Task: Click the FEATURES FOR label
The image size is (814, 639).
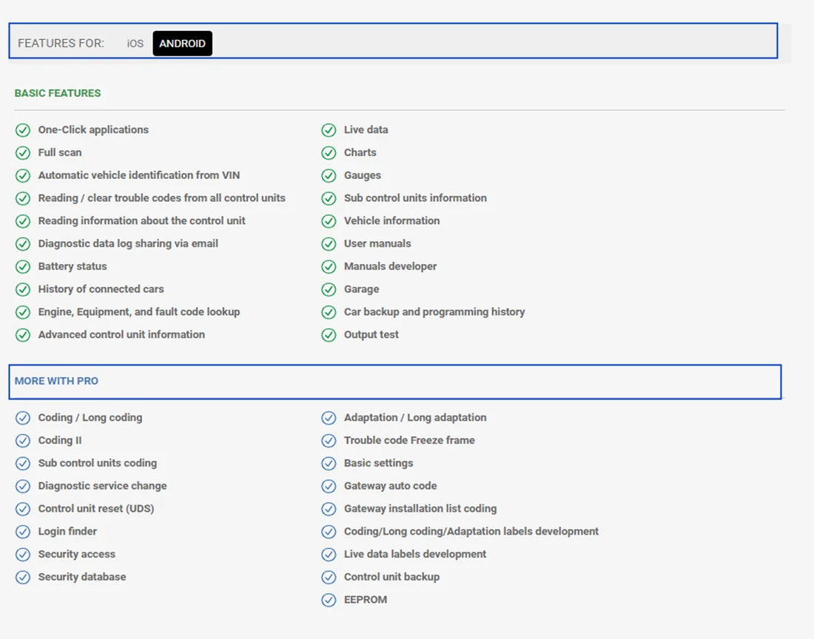Action: tap(61, 44)
